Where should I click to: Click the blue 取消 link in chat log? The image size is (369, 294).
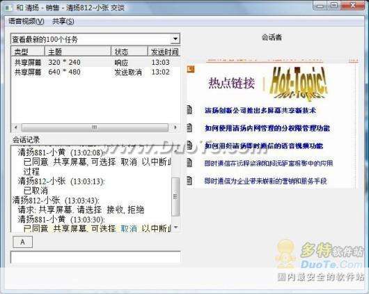point(129,229)
